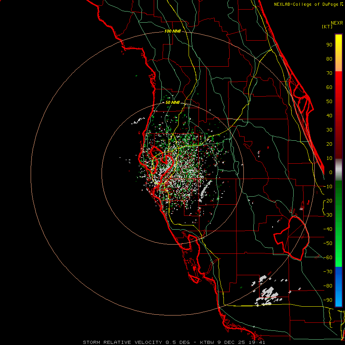Click the 20 value on the velocity scale

(329, 144)
